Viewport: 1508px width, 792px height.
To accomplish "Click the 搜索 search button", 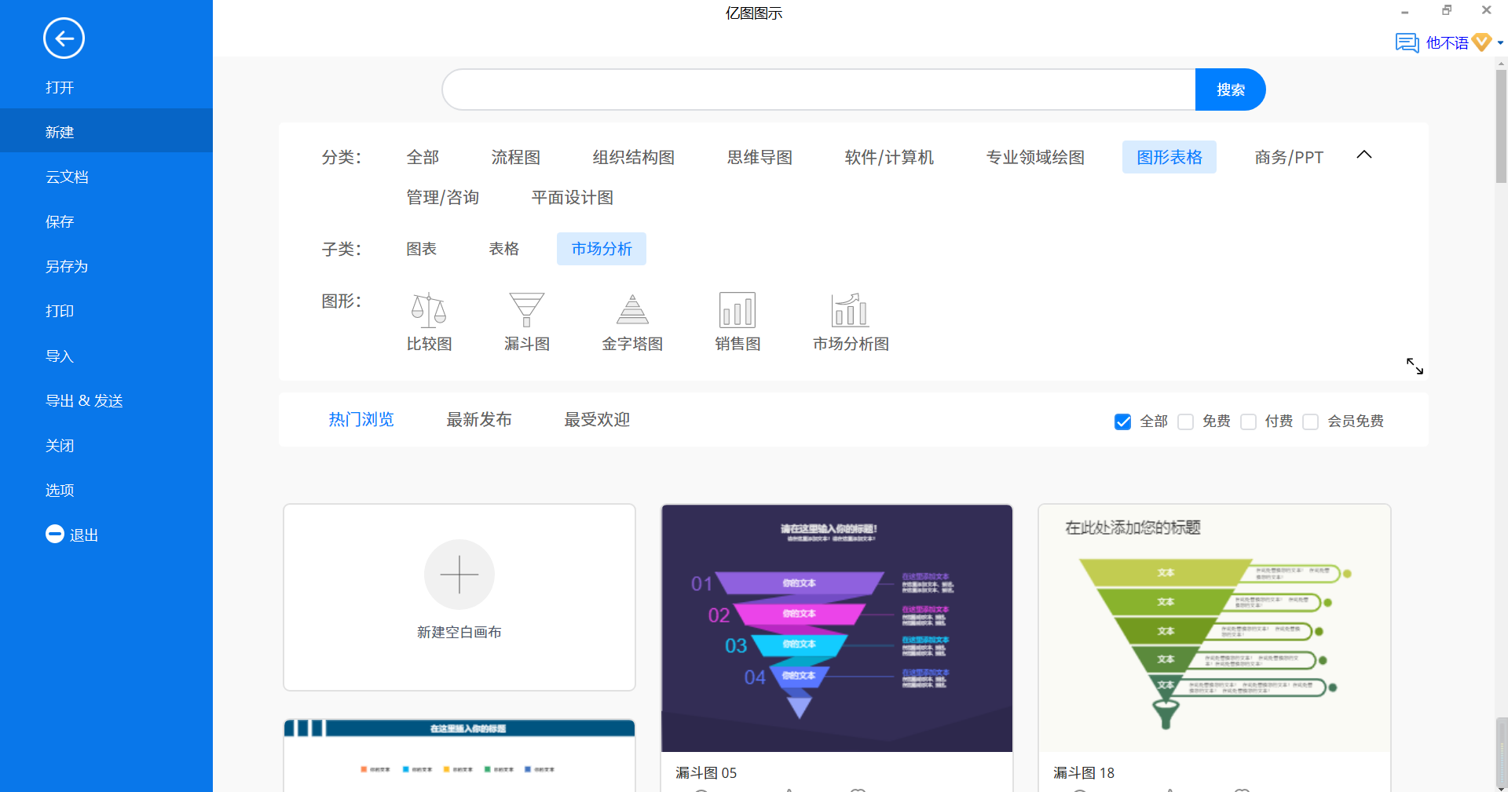I will tap(1230, 89).
